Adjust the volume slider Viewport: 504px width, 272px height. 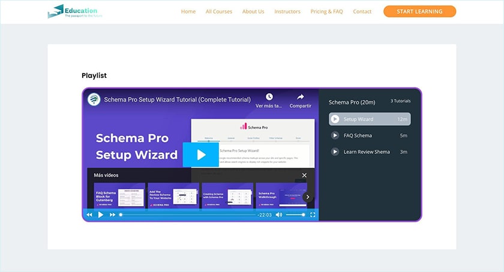pos(295,214)
